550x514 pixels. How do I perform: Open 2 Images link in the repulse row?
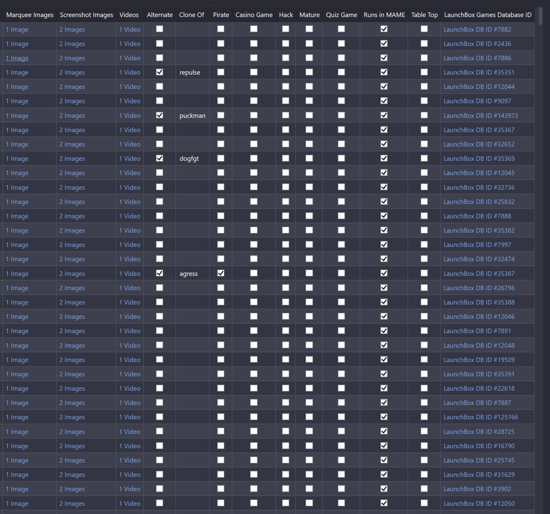click(x=72, y=72)
